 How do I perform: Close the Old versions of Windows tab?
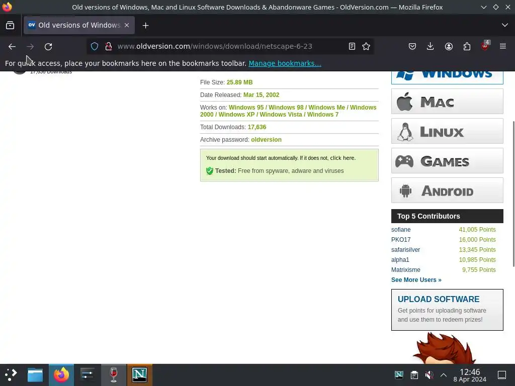[x=127, y=25]
